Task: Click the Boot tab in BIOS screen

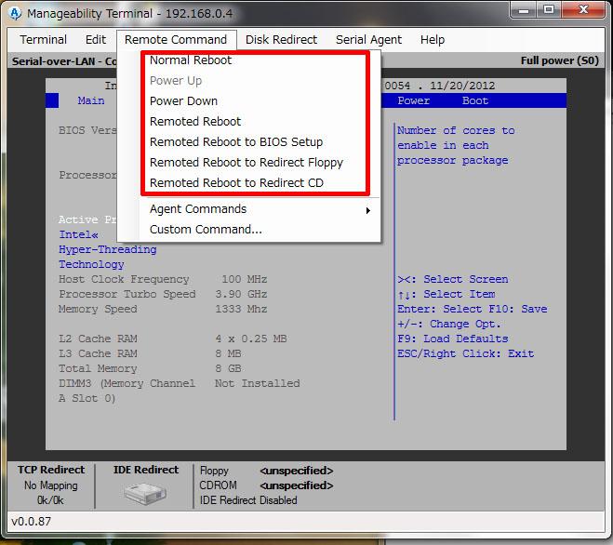Action: [475, 100]
